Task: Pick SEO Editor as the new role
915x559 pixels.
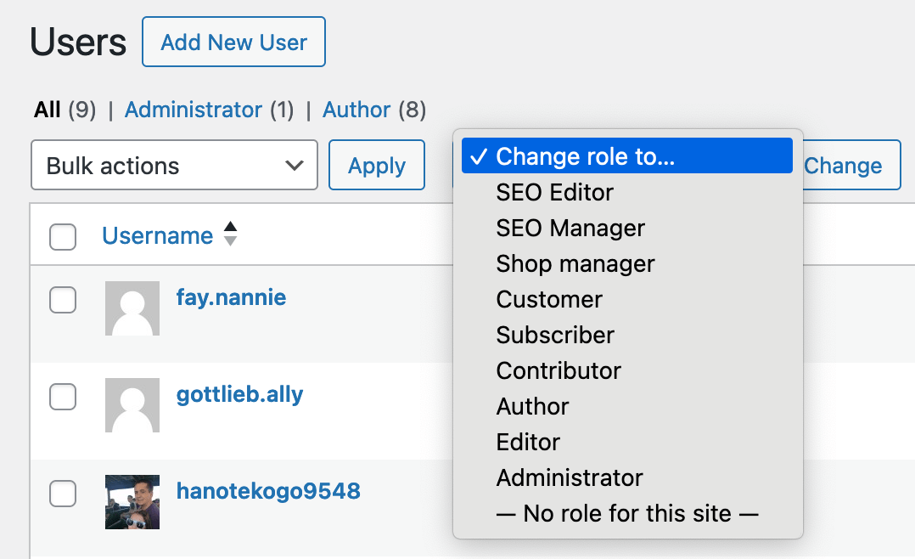Action: tap(554, 192)
